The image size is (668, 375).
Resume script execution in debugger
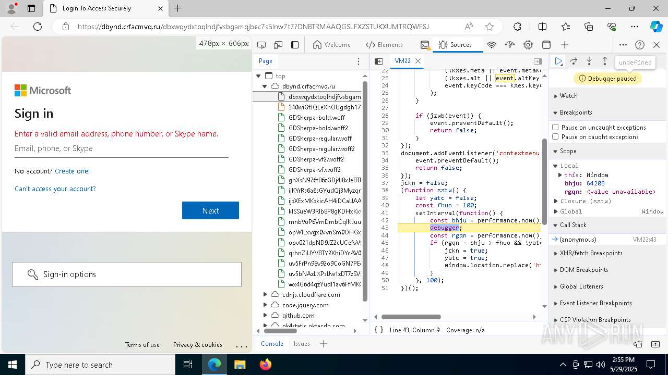[x=558, y=61]
